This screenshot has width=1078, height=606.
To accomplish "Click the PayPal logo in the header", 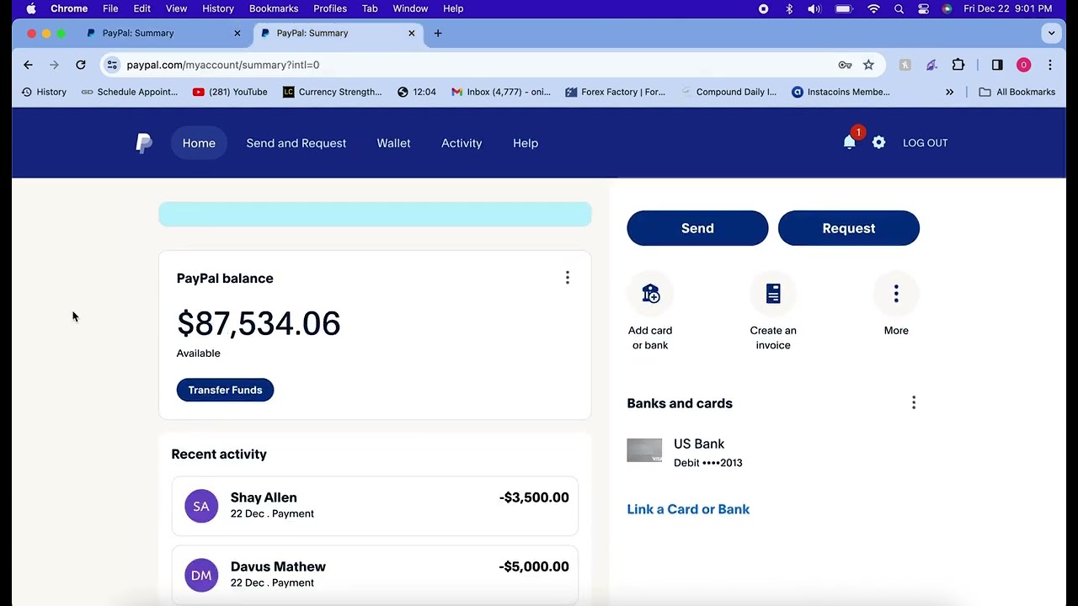I will (144, 143).
